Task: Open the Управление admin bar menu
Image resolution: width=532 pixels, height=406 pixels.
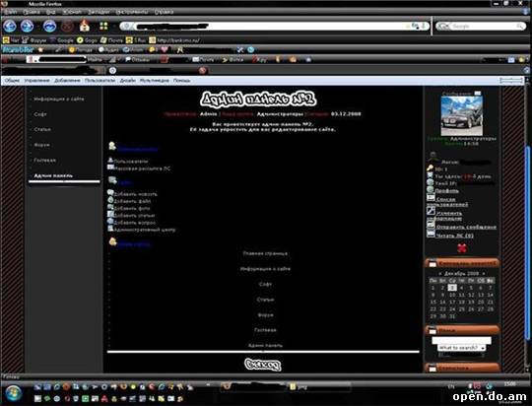Action: coord(37,81)
